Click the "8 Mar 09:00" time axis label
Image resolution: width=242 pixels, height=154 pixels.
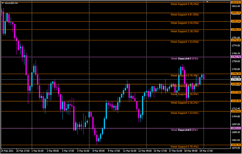99,151
